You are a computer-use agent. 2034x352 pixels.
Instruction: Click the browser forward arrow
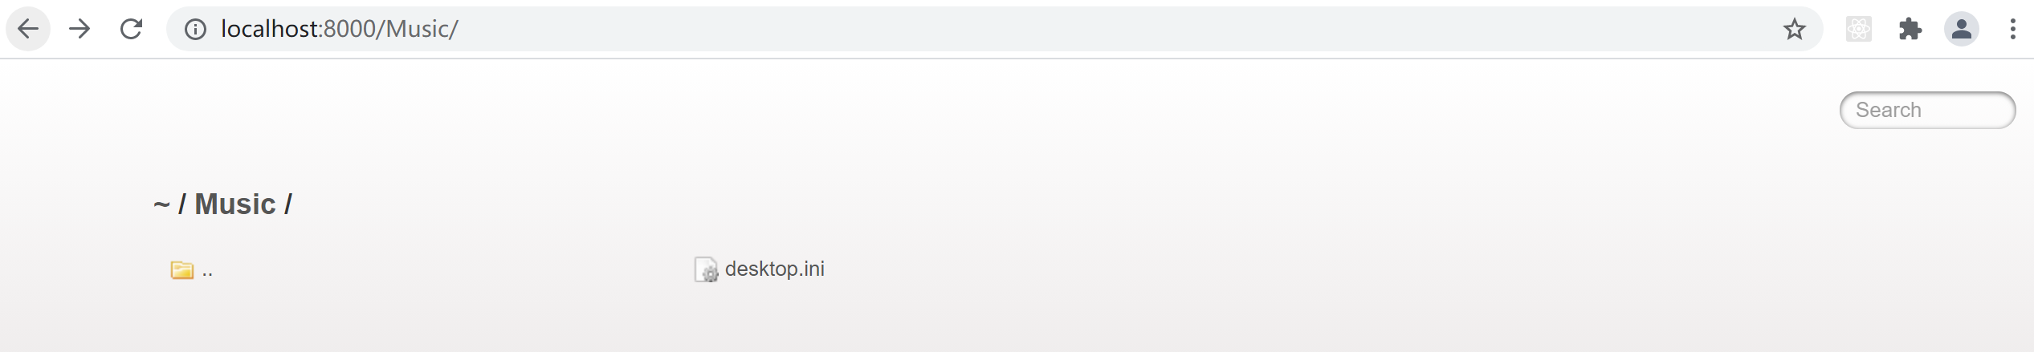coord(79,29)
